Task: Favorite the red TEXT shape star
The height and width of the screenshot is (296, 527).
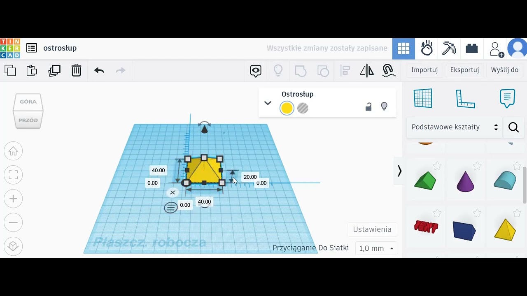Action: 437,213
